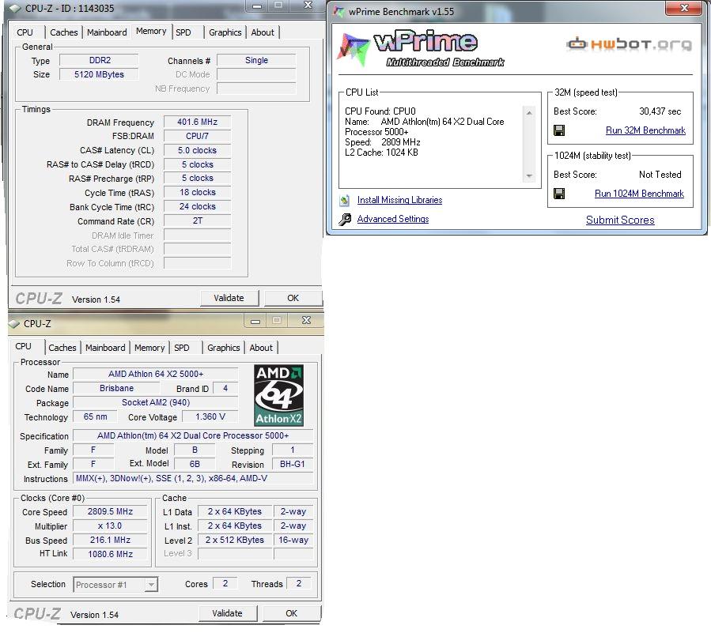Screen dimensions: 711x633
Task: Click Validate in lower CPU-Z window
Action: [228, 613]
